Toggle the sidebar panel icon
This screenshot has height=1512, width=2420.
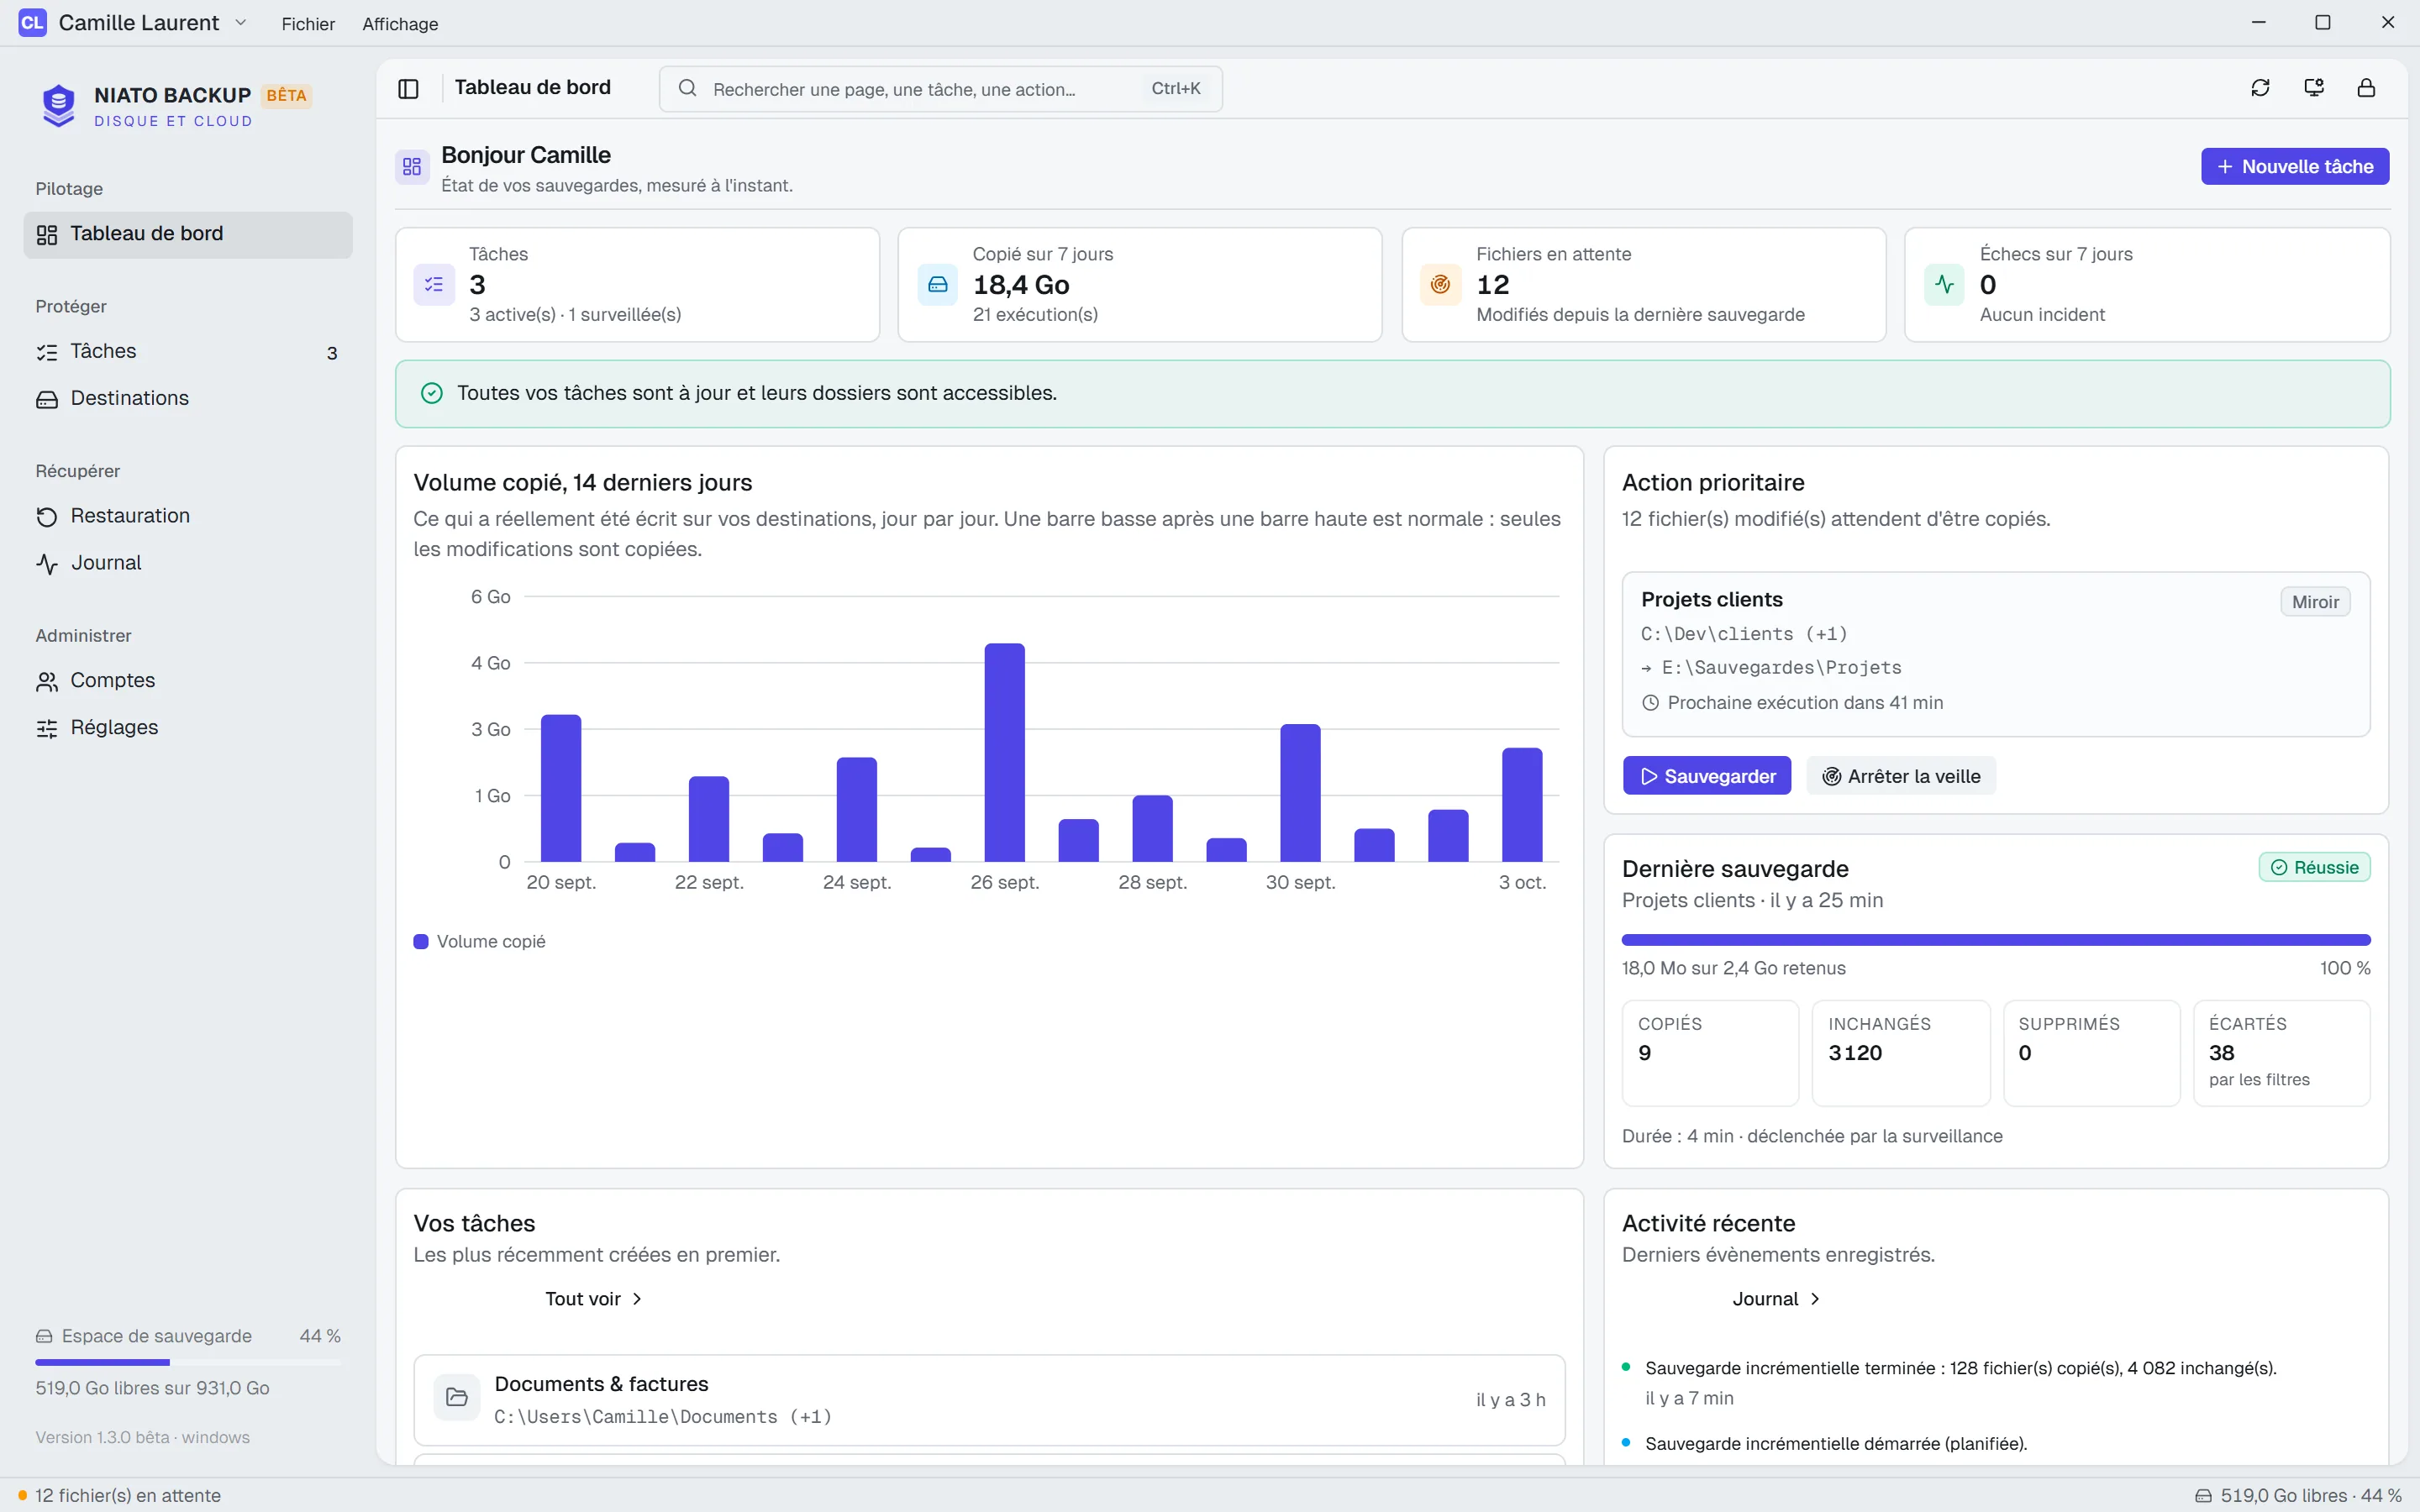tap(408, 88)
